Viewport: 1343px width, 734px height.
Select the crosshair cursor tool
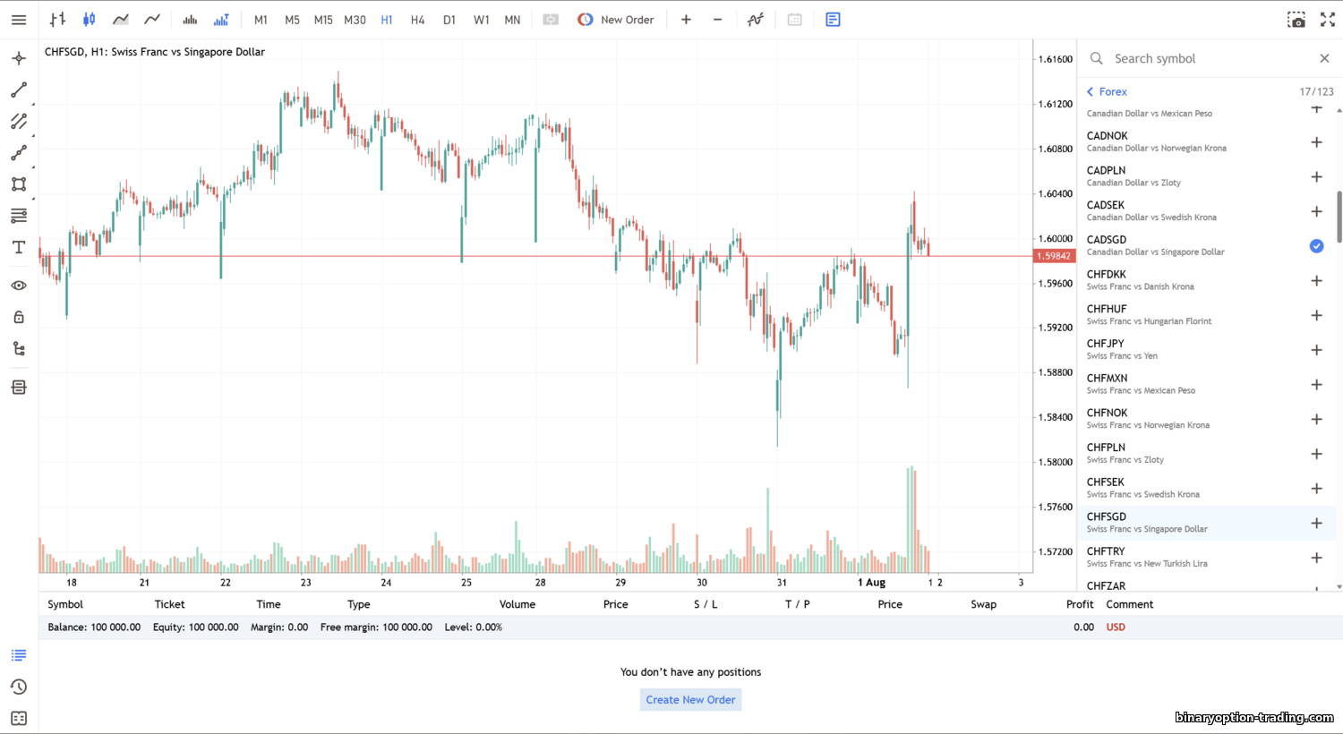click(19, 59)
